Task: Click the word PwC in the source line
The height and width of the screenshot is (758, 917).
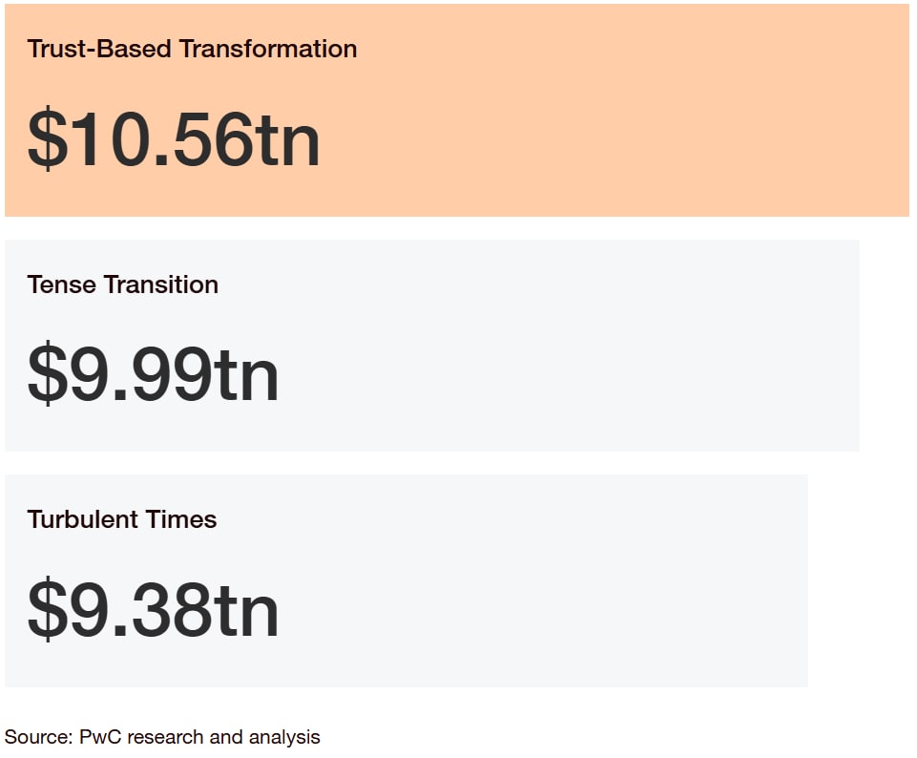Action: [100, 737]
